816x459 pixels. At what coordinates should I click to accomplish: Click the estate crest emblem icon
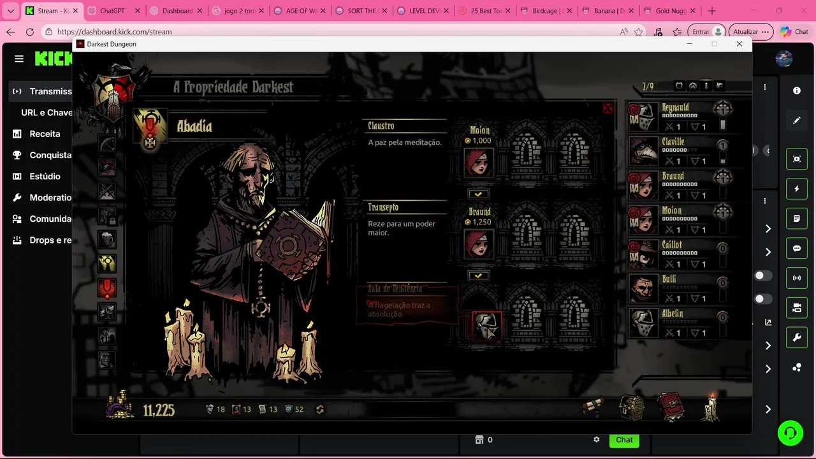(115, 94)
